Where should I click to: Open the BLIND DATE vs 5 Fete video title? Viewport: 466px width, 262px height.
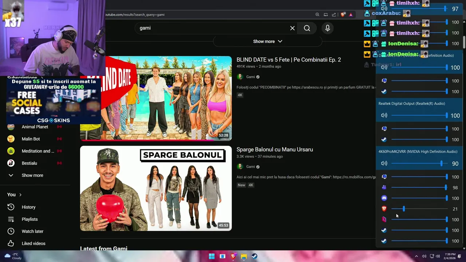click(x=289, y=60)
